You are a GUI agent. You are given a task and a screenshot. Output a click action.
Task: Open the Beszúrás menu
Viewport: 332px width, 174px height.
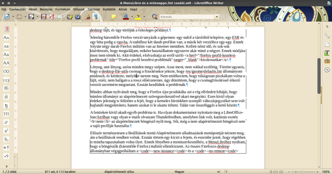[46, 9]
